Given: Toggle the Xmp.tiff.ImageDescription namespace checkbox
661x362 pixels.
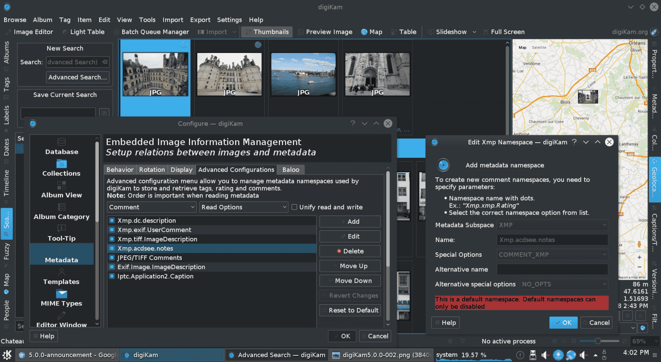Looking at the screenshot, I should point(112,239).
